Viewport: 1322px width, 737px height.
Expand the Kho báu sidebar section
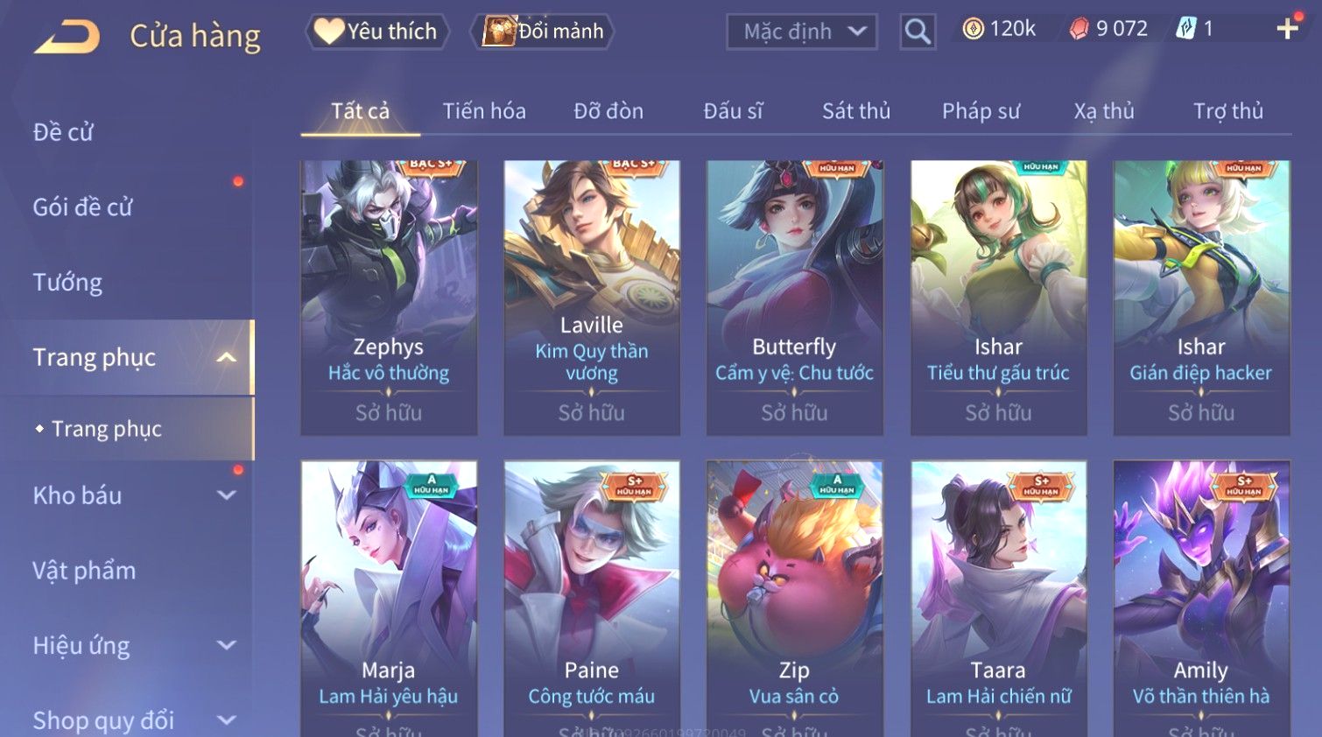tap(226, 495)
